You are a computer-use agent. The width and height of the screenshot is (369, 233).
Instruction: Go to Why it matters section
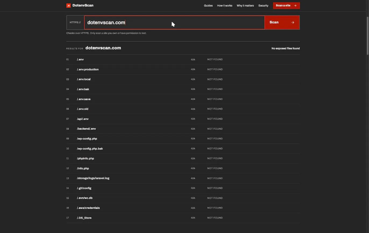pyautogui.click(x=245, y=6)
